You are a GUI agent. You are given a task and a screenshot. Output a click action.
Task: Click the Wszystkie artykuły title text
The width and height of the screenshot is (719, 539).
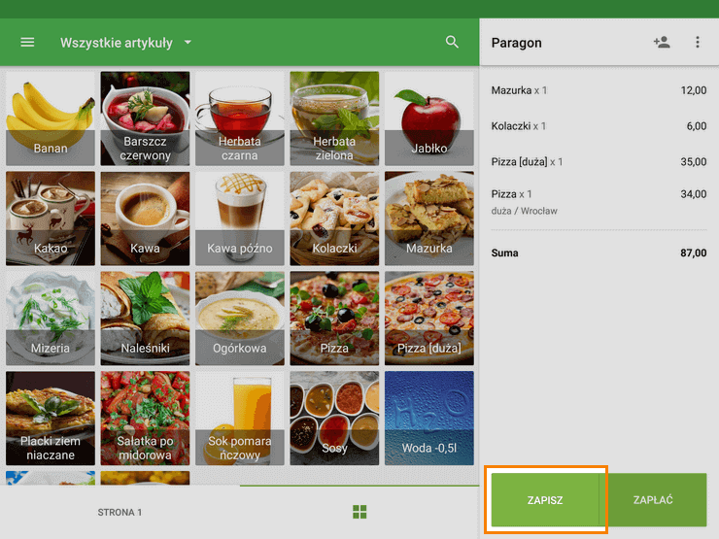[117, 43]
